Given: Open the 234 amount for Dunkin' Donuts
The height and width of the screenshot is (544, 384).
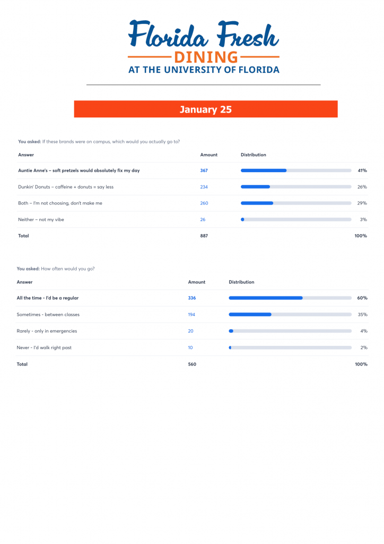Looking at the screenshot, I should pos(204,187).
